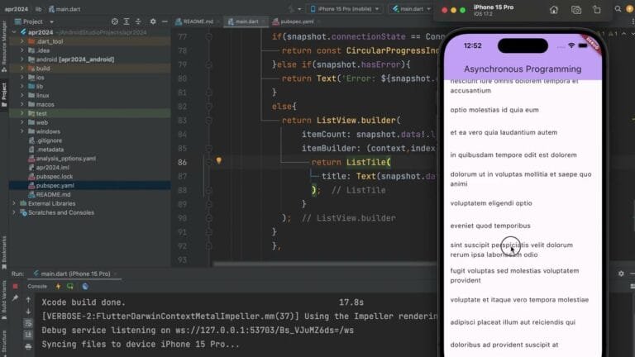Screen dimensions: 635x357
Task: Toggle scroll to end in Run console
Action: [x=28, y=335]
